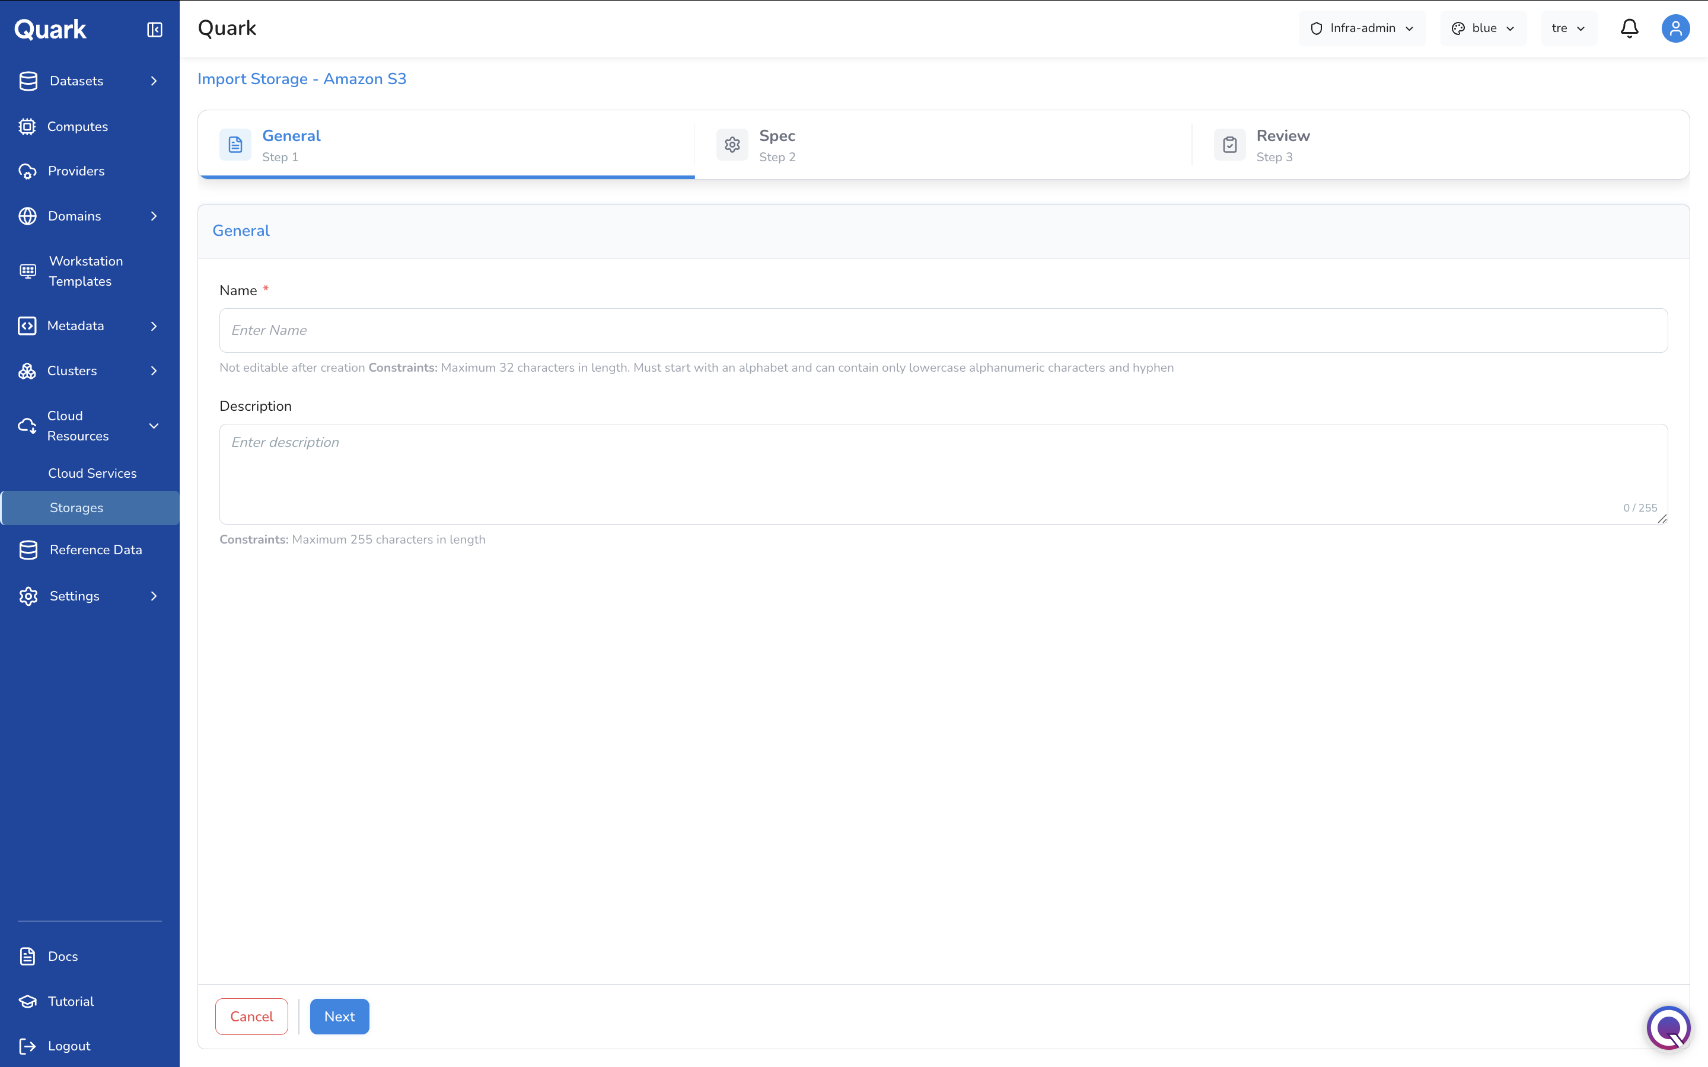Click the Quark logo in sidebar

(x=50, y=29)
